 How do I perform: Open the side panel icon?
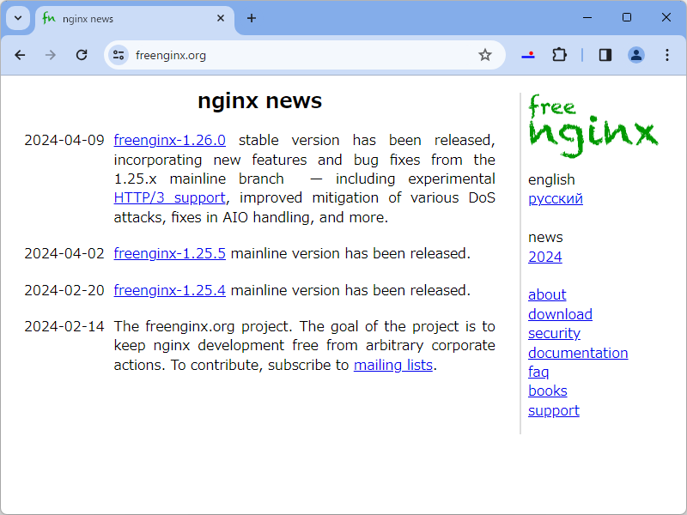pyautogui.click(x=605, y=54)
